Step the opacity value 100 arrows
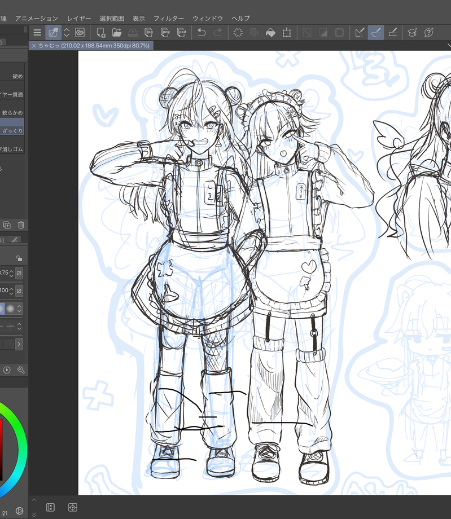This screenshot has width=451, height=519. click(11, 291)
